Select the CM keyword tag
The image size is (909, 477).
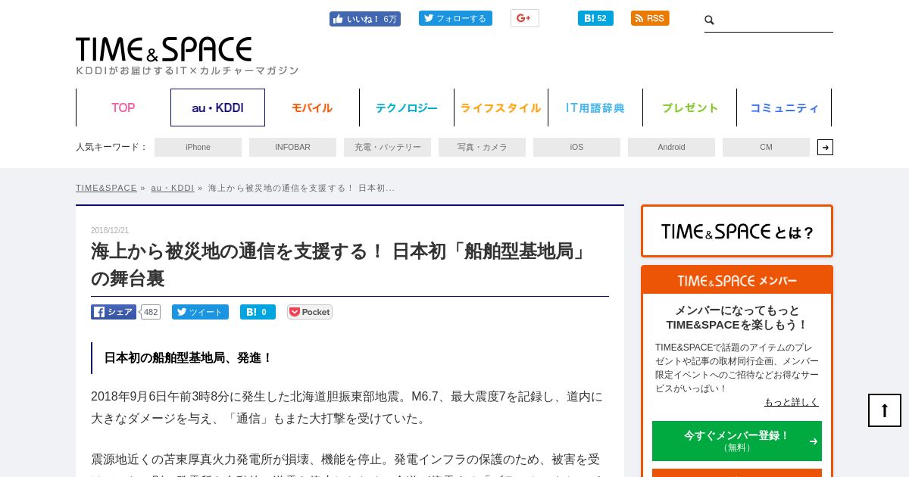tap(766, 147)
